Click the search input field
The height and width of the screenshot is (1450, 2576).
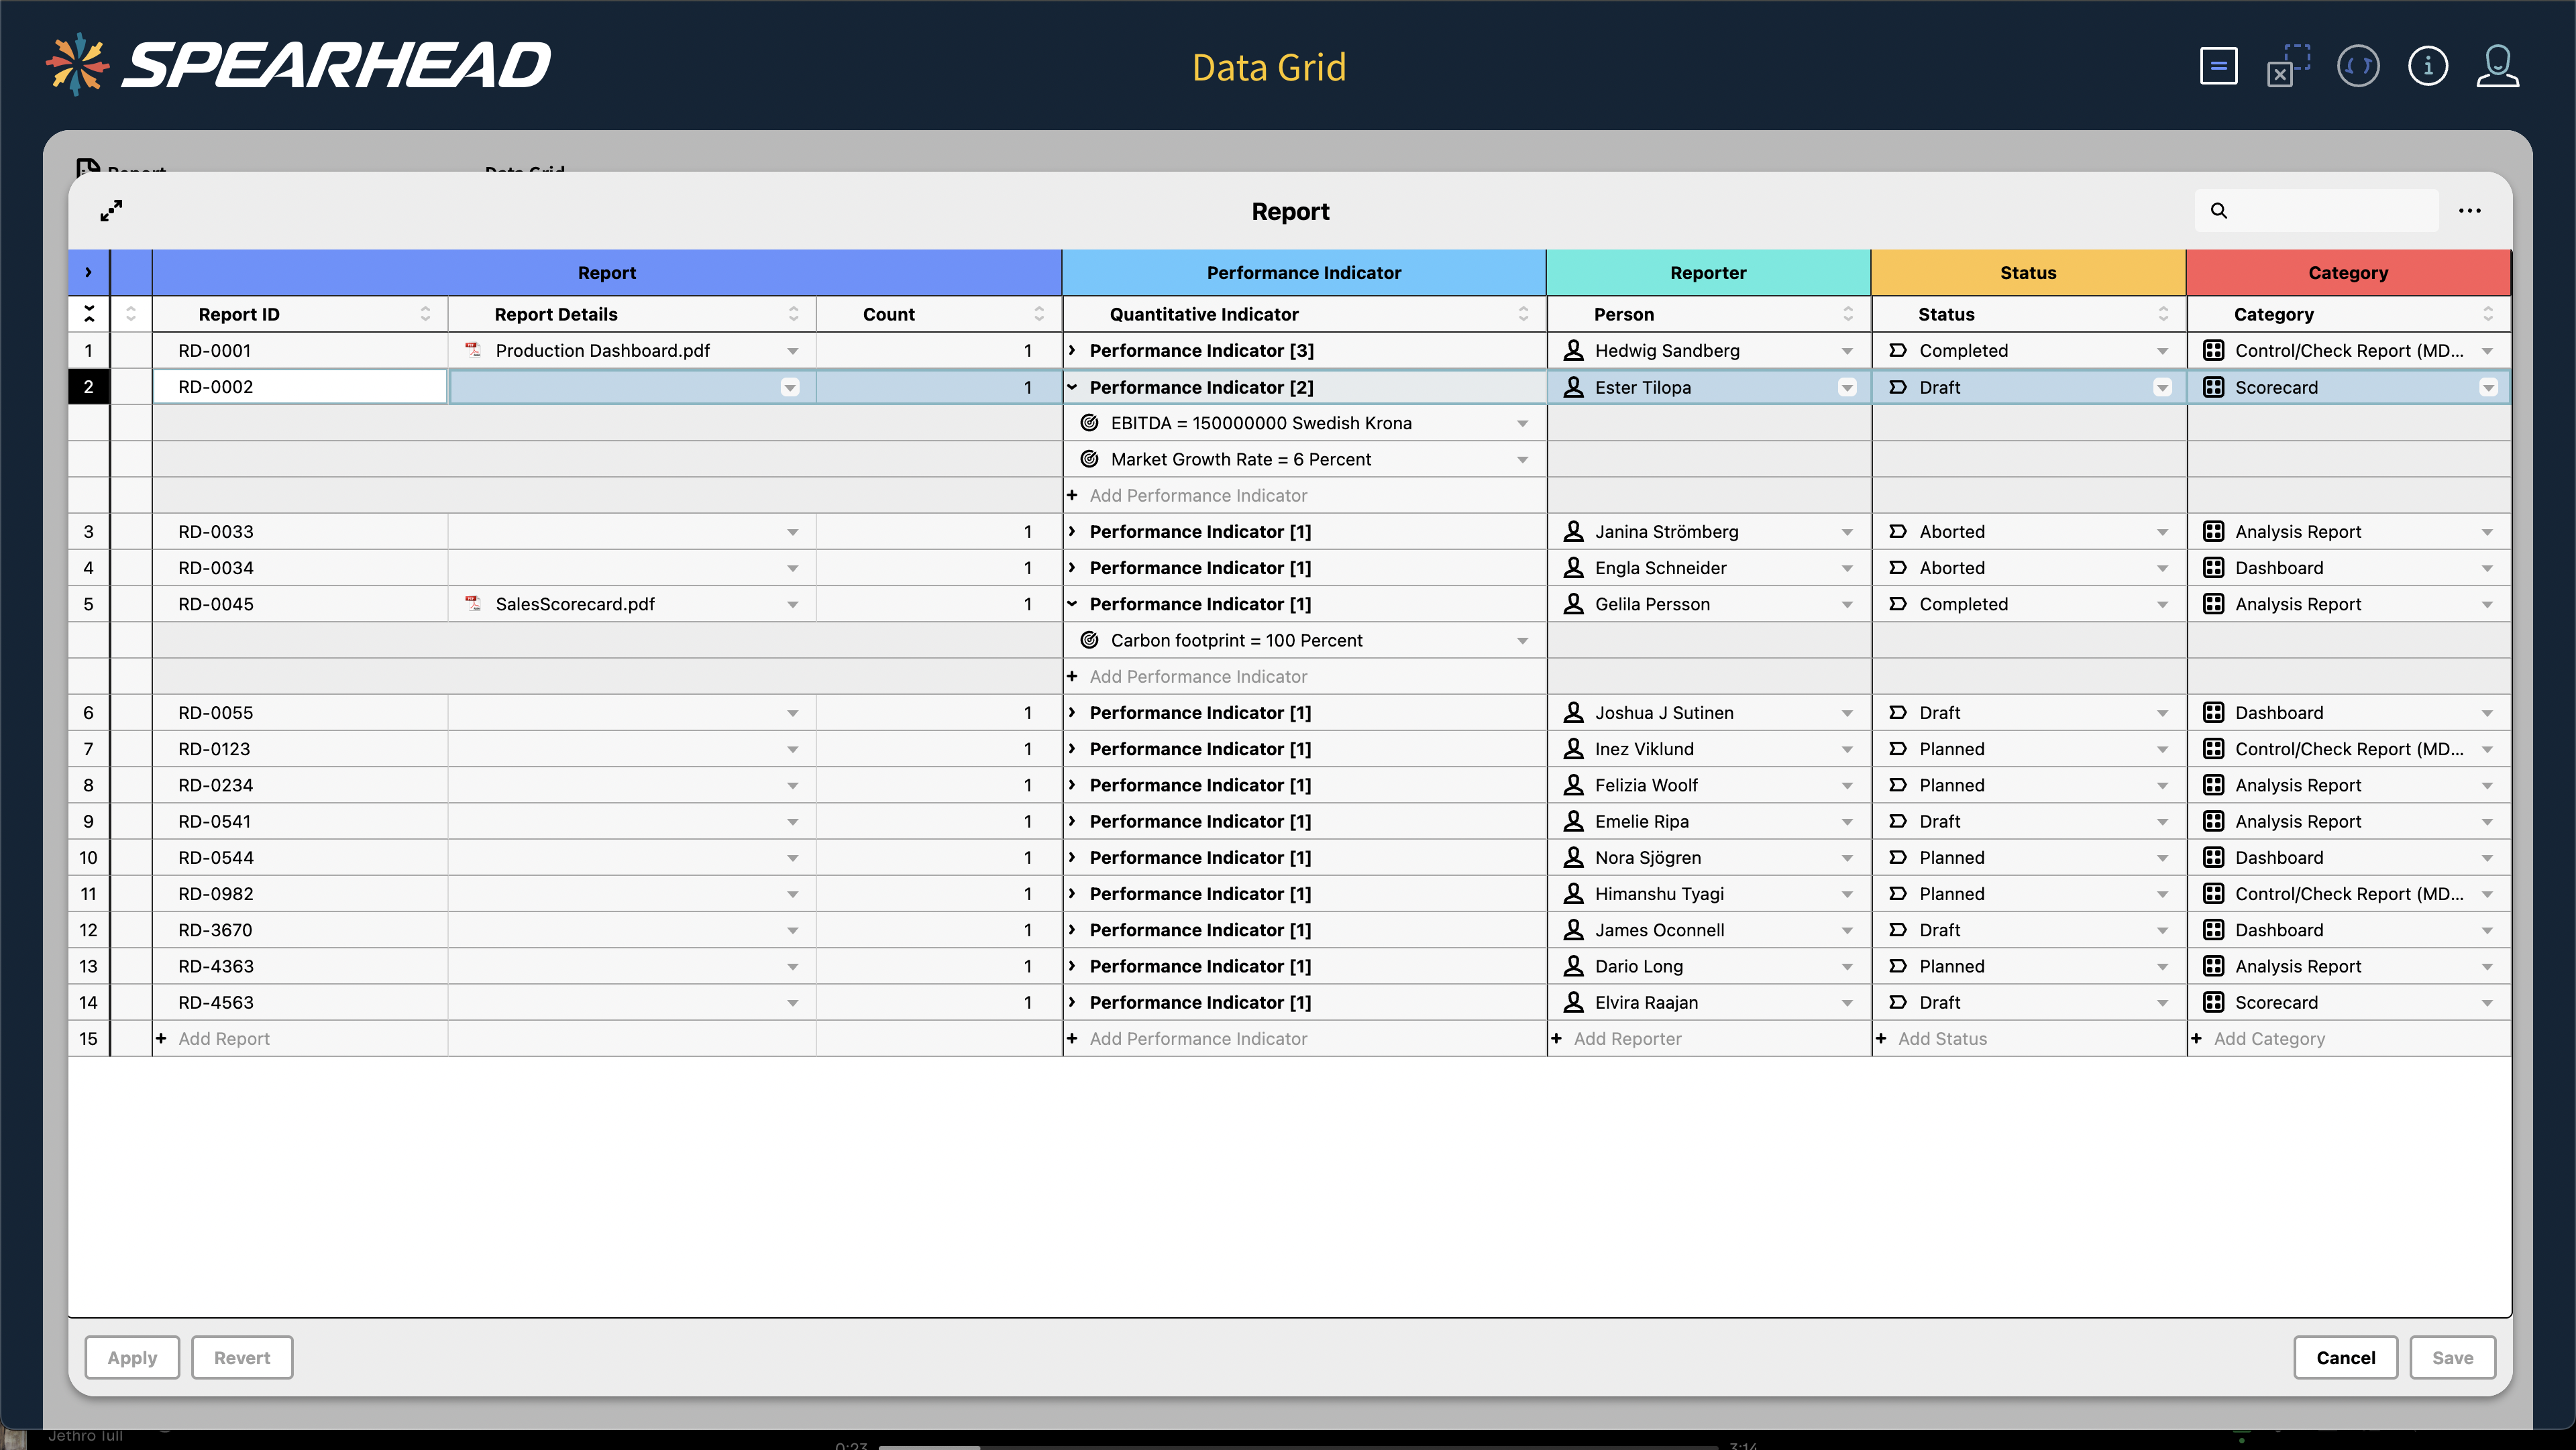[x=2330, y=211]
